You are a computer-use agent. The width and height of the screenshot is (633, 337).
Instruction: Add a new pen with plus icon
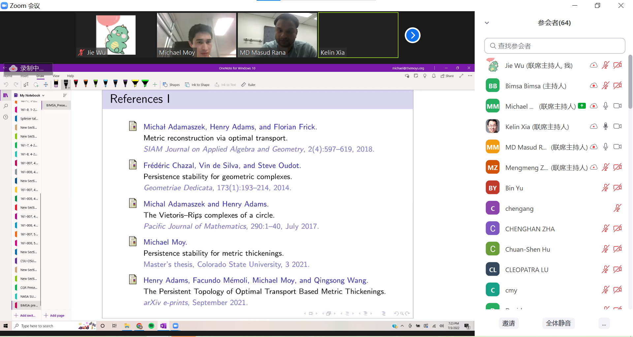[x=155, y=85]
